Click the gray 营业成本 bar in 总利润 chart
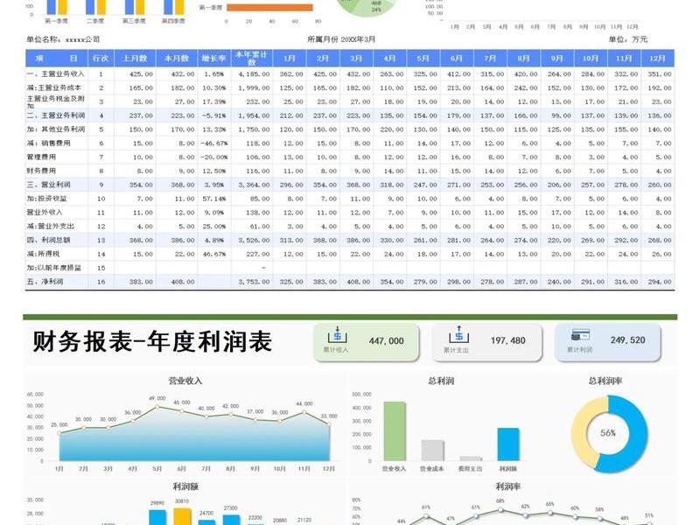This screenshot has height=525, width=700. tap(432, 451)
